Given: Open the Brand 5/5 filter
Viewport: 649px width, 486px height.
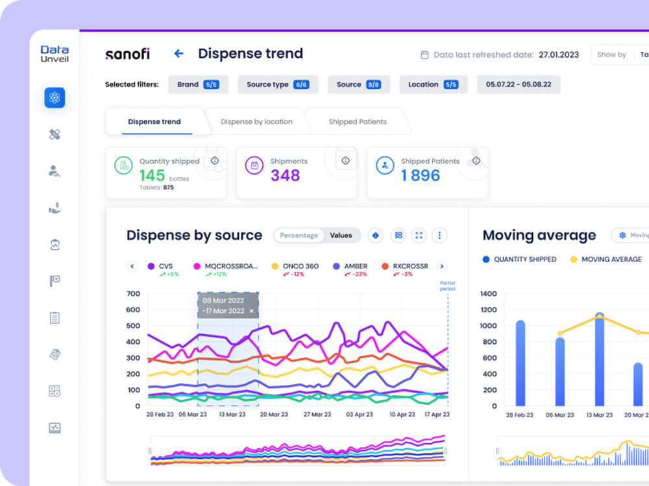Looking at the screenshot, I should [x=198, y=84].
